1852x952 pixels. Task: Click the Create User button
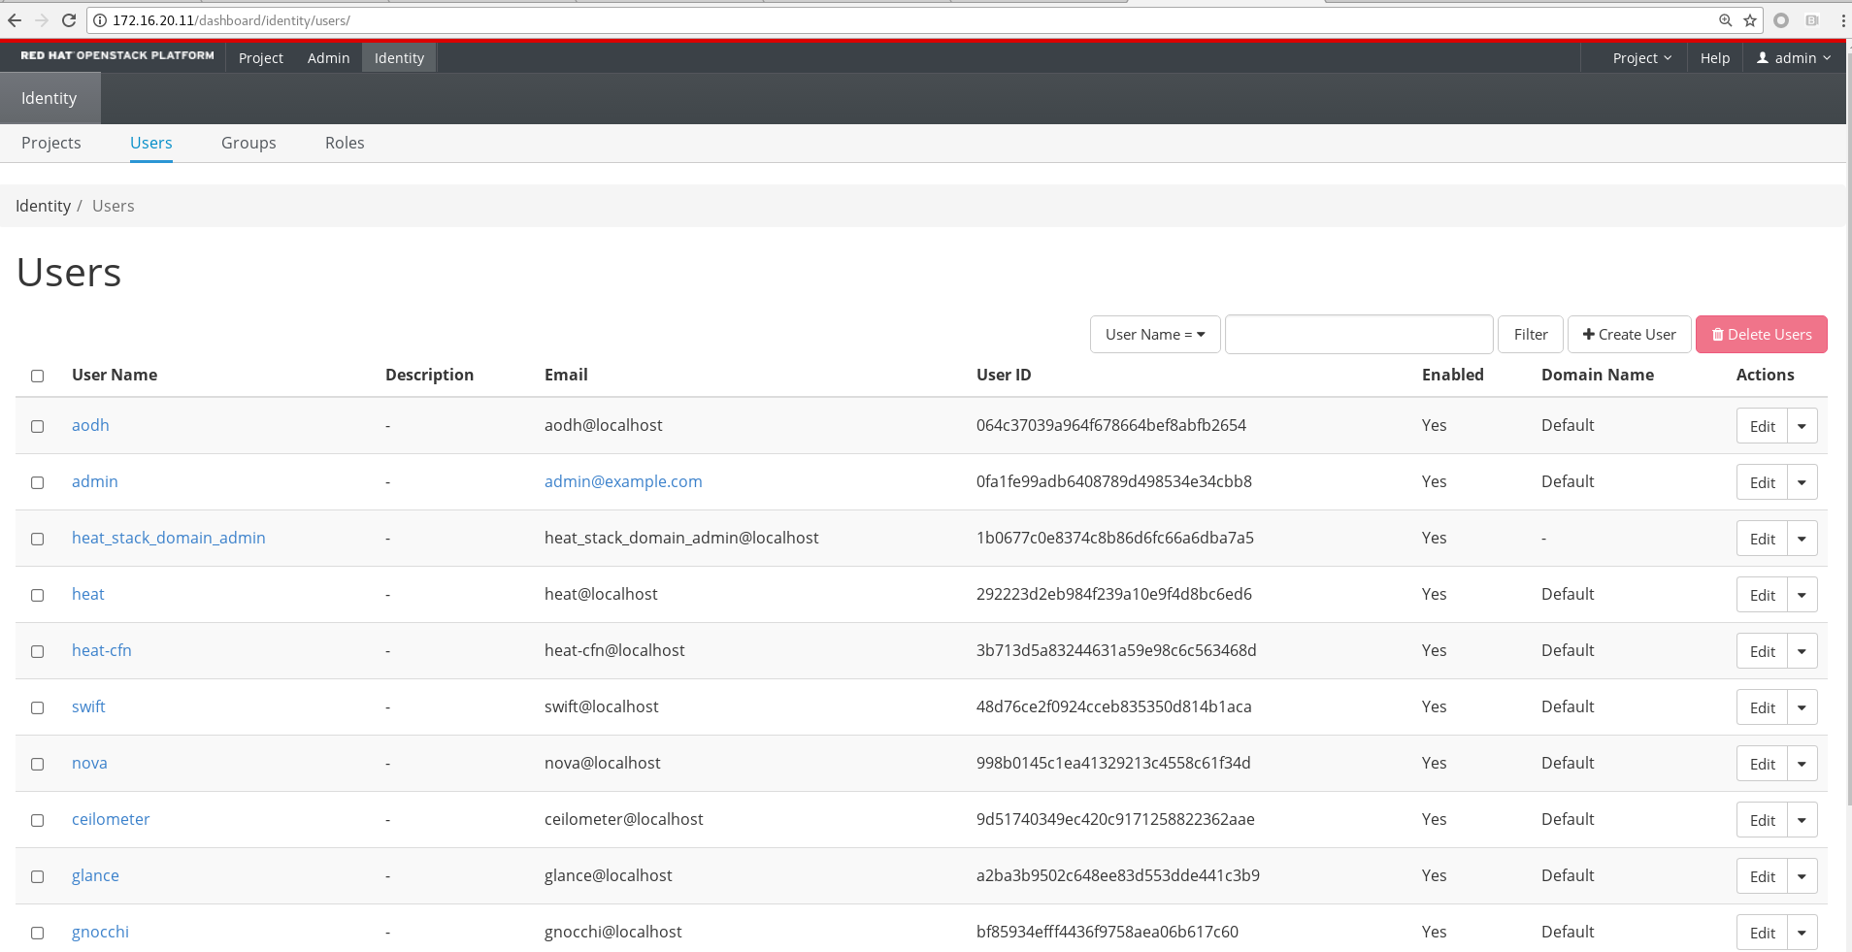pos(1629,334)
